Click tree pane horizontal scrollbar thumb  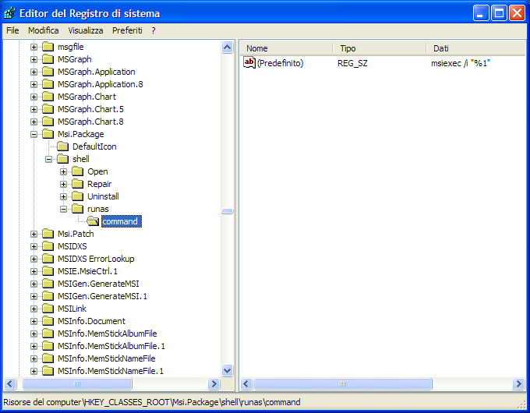tap(77, 384)
